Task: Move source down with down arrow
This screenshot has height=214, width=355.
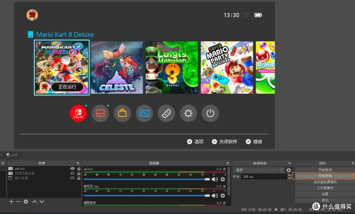Action: pyautogui.click(x=42, y=201)
